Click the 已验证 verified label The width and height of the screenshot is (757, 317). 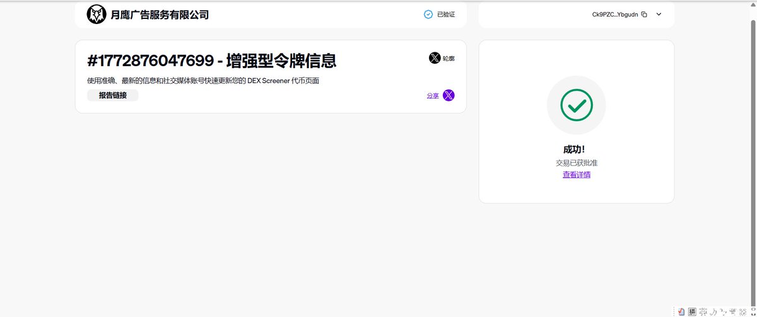446,14
